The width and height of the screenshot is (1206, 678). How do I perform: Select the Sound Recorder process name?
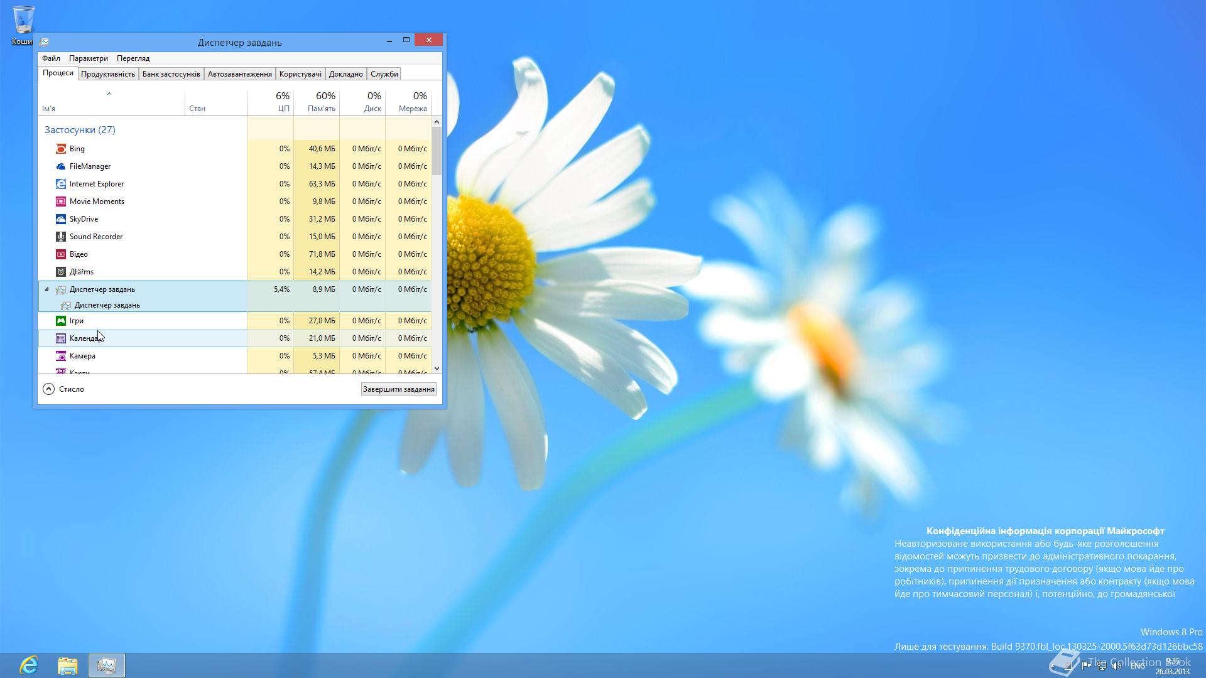pyautogui.click(x=96, y=237)
